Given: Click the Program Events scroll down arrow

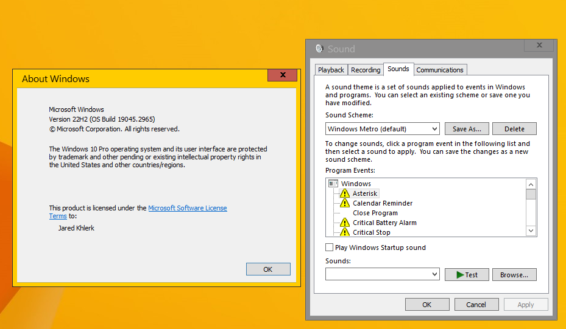Looking at the screenshot, I should (531, 230).
